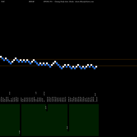The height and width of the screenshot is (137, 137).
Task: Click the first white Renko brick at left edge
Action: [x=1, y=57]
